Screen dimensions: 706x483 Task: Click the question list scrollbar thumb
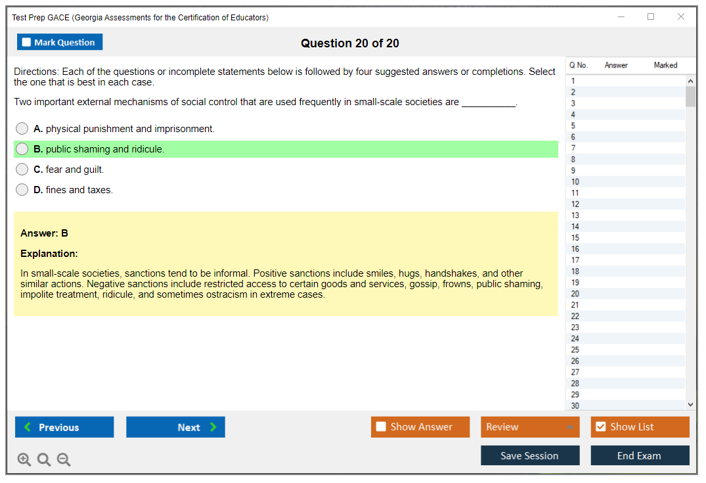690,97
